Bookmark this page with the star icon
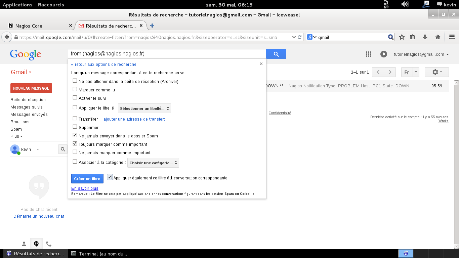This screenshot has height=258, width=459. pos(402,37)
